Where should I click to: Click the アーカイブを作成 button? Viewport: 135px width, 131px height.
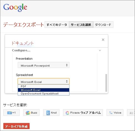coord(16,126)
